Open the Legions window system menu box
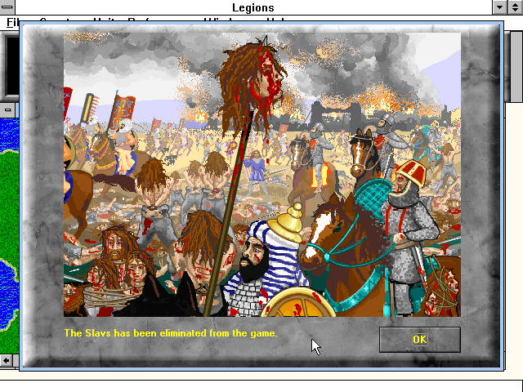 (7, 7)
